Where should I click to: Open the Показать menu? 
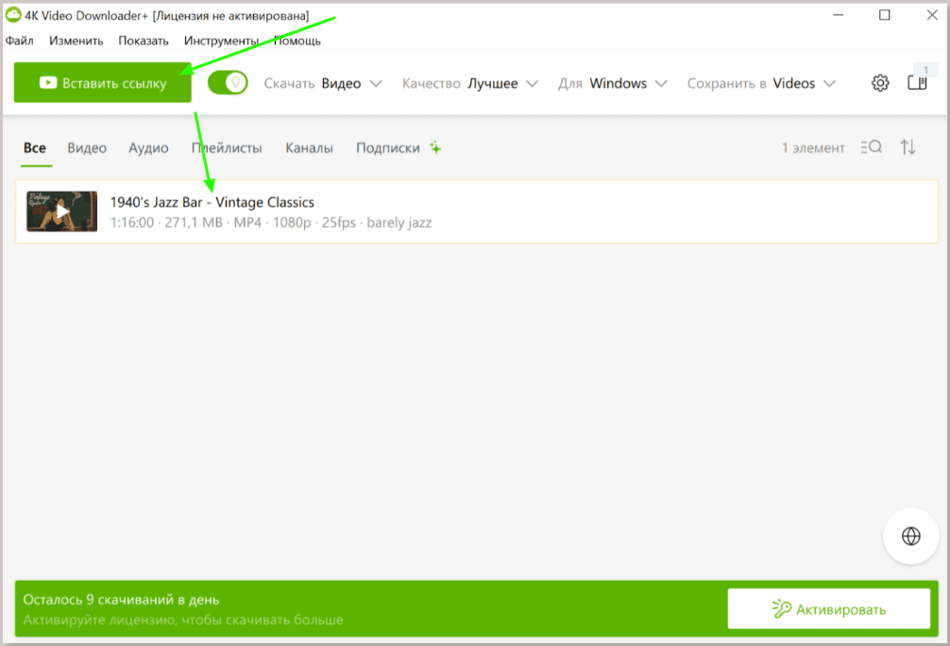tap(144, 41)
